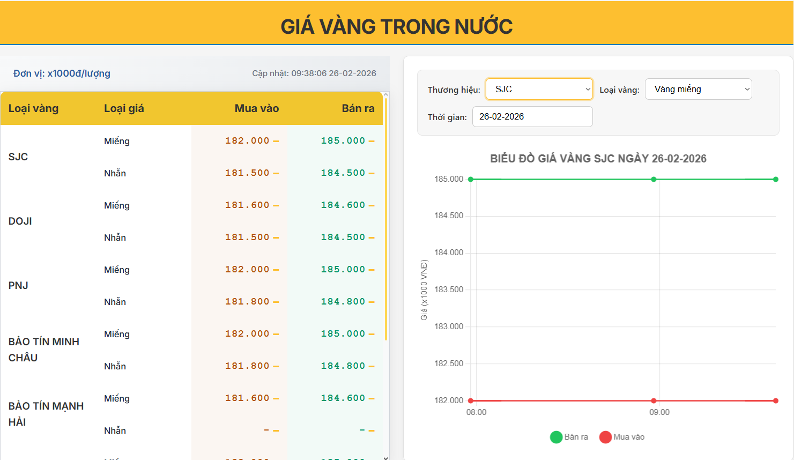Click the Đơn vị unit label
Image resolution: width=794 pixels, height=460 pixels.
tap(62, 73)
